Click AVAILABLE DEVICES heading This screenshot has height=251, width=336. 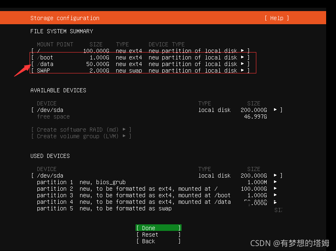pos(58,90)
